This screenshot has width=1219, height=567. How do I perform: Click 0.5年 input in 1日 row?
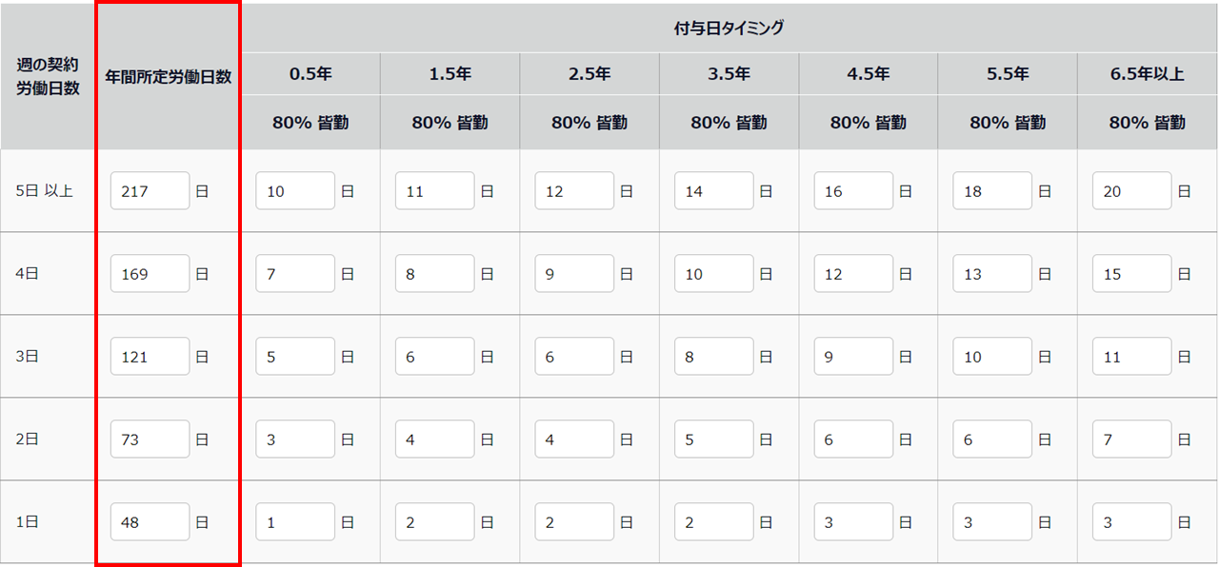(295, 522)
